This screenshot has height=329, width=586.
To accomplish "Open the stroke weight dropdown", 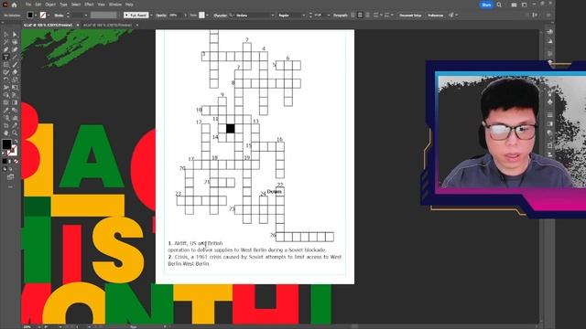I will [x=86, y=16].
